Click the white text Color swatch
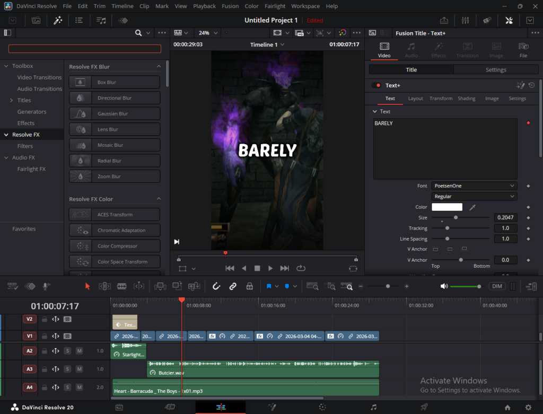Viewport: 543px width, 414px height. pyautogui.click(x=447, y=207)
